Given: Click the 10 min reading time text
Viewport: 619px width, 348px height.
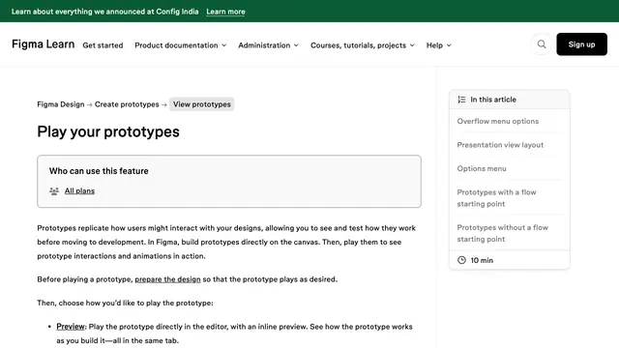Looking at the screenshot, I should pyautogui.click(x=482, y=260).
